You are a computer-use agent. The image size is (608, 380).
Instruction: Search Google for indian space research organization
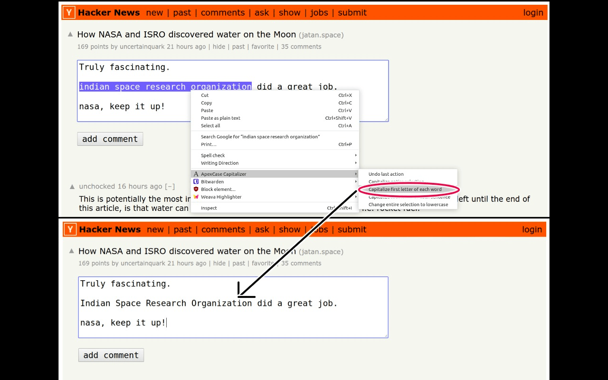point(275,136)
